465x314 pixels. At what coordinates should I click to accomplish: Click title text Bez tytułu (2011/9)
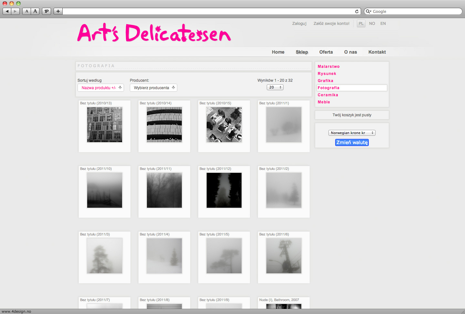pos(214,300)
